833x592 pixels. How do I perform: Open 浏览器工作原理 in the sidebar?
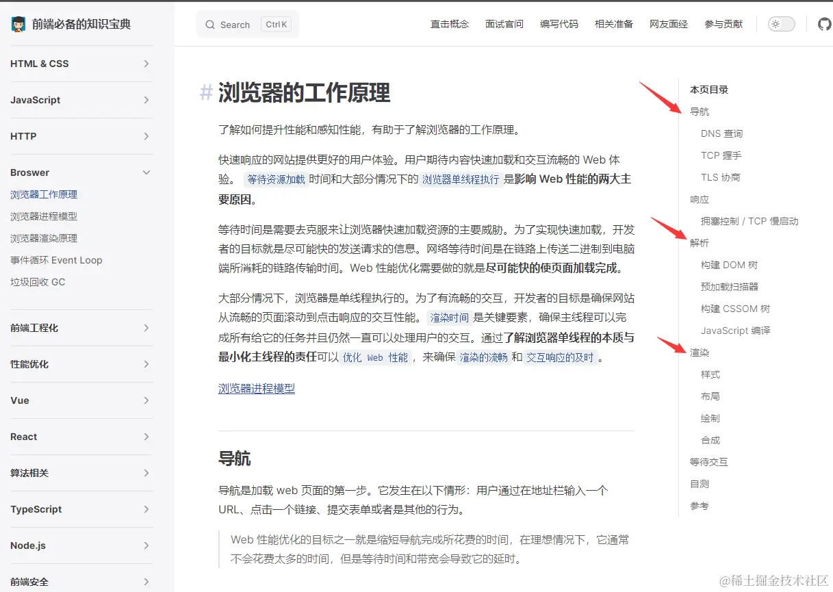44,194
